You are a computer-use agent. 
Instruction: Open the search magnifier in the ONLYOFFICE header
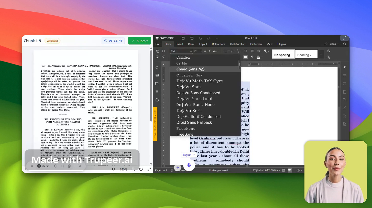[x=345, y=44]
